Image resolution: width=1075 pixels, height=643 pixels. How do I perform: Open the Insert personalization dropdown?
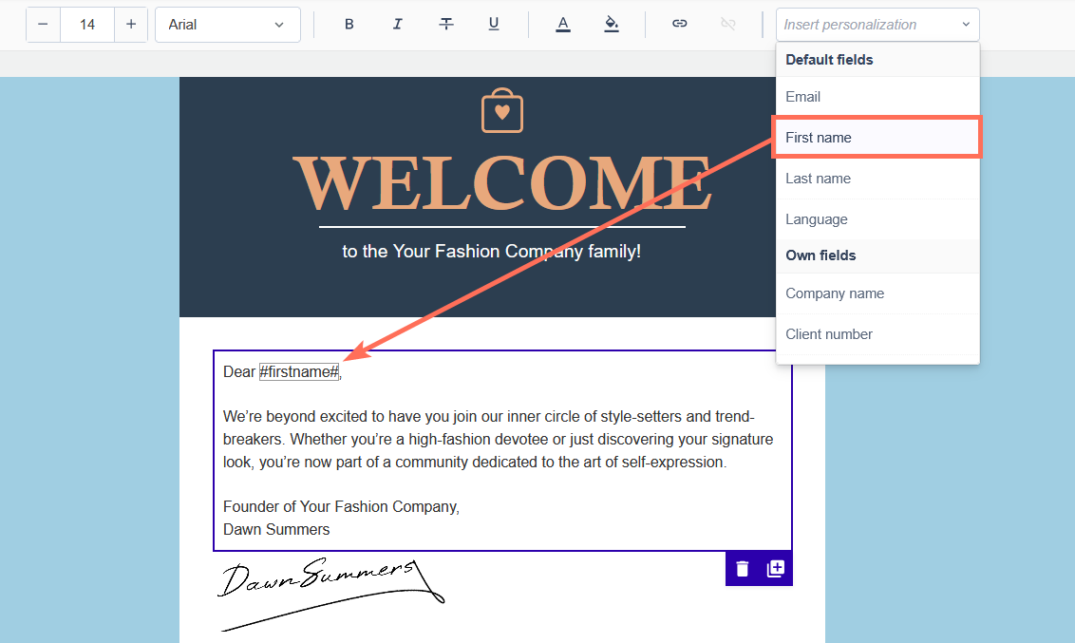point(877,25)
